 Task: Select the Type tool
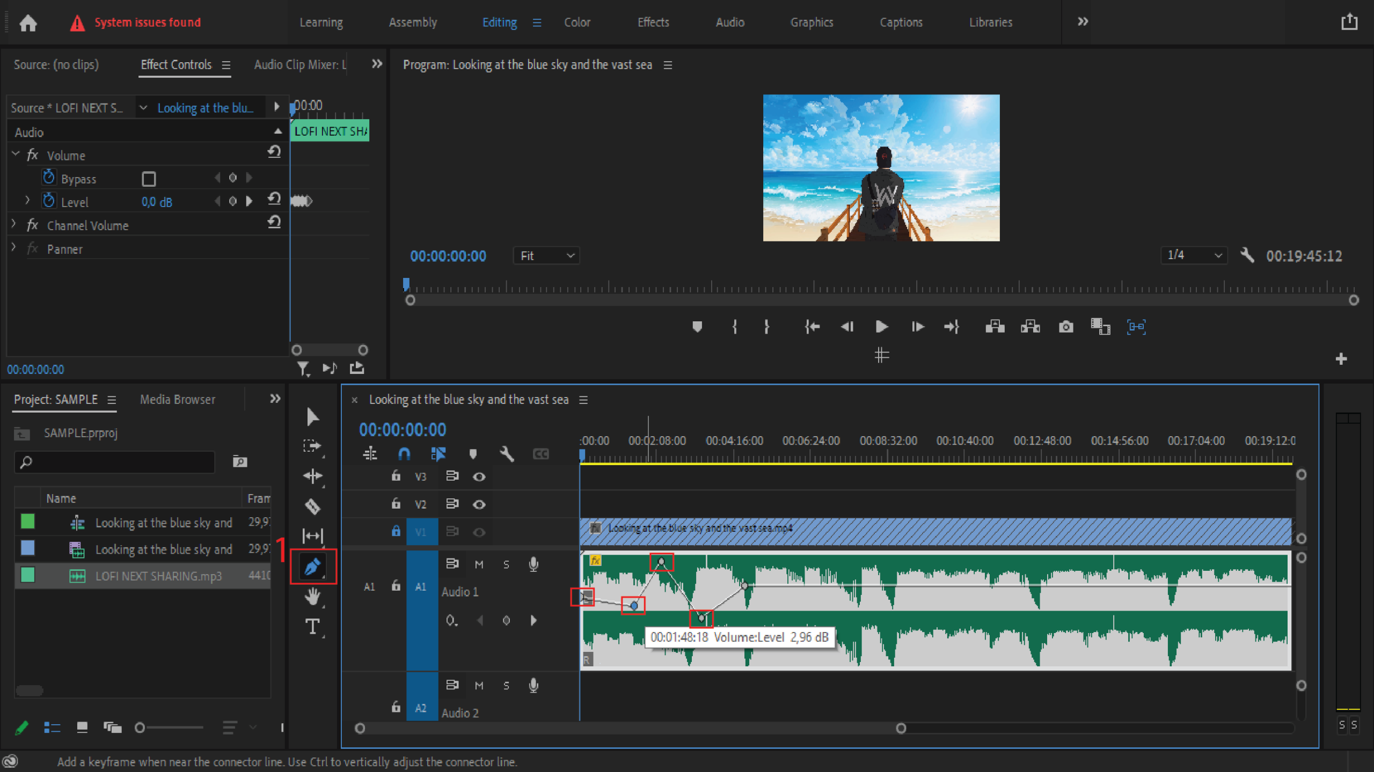(312, 626)
